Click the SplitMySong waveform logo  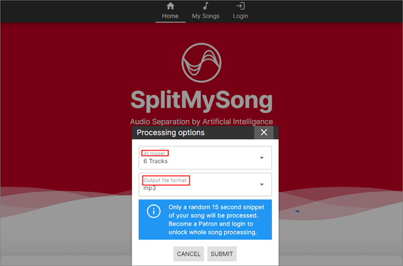click(x=201, y=63)
